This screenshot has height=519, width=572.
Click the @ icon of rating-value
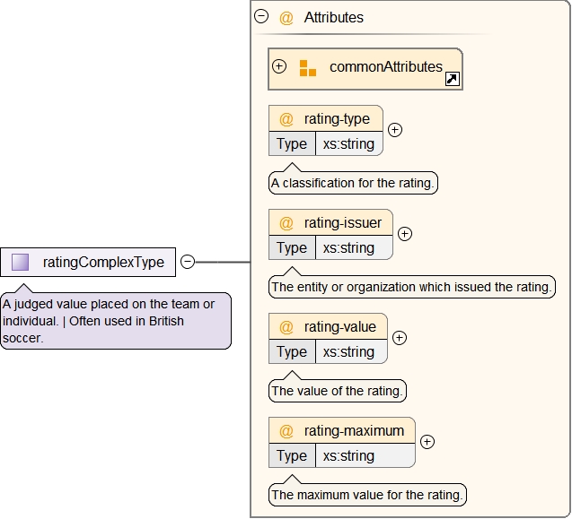click(286, 327)
